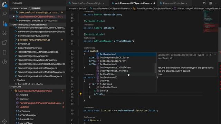Open TrackedImageInfoRuntimeSaveManager.cs file
Screen dimensions: 221x124
38,76
